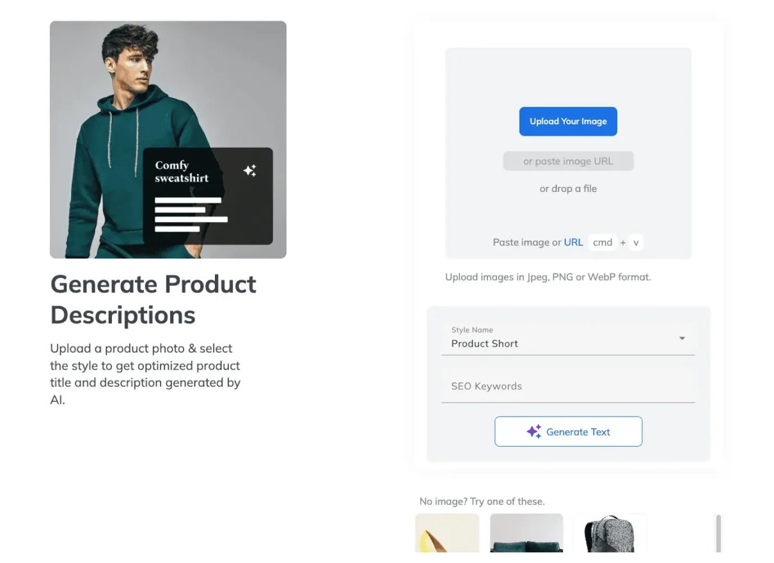Follow the blue URL link

[573, 242]
